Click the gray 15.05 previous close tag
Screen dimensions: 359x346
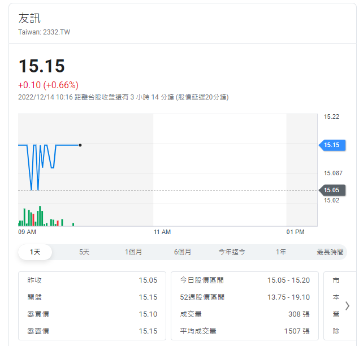tap(331, 191)
